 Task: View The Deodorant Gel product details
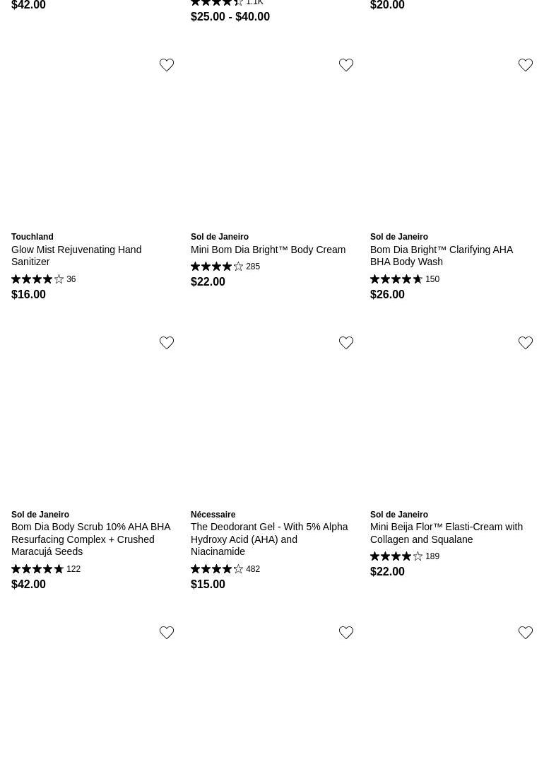coord(268,539)
